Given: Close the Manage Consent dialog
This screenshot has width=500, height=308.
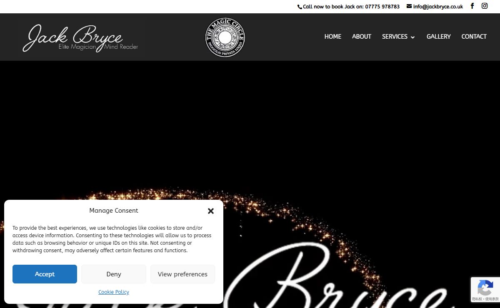Looking at the screenshot, I should click(x=211, y=211).
